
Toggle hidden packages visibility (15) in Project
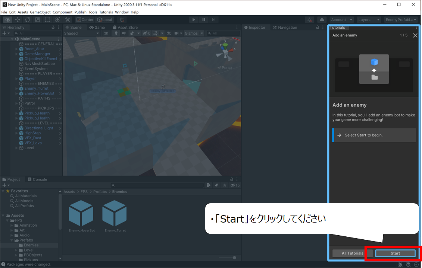pyautogui.click(x=235, y=185)
